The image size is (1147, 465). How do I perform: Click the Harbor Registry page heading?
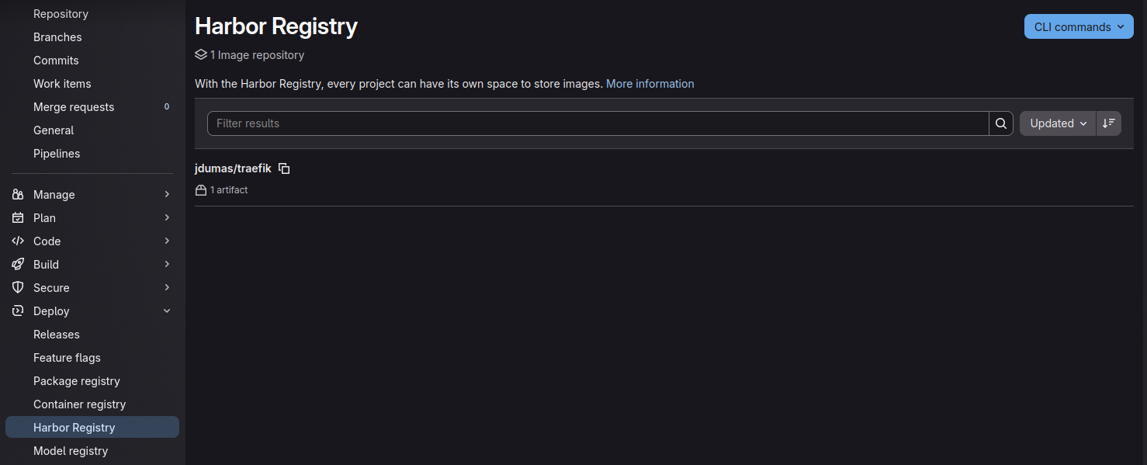pos(276,26)
